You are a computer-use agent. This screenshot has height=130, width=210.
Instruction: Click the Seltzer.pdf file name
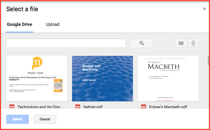tap(93, 107)
